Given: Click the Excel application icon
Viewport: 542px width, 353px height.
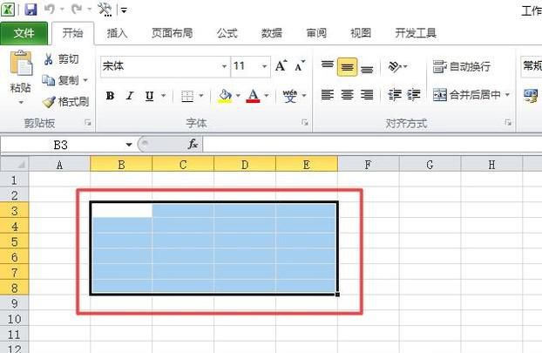Looking at the screenshot, I should tap(8, 10).
